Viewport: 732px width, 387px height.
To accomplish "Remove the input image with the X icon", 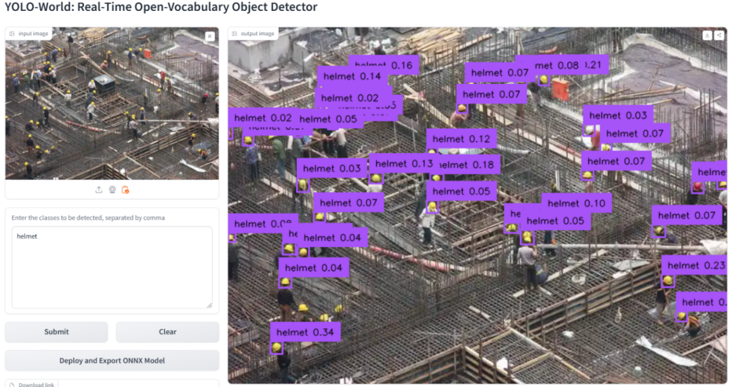I will point(210,37).
